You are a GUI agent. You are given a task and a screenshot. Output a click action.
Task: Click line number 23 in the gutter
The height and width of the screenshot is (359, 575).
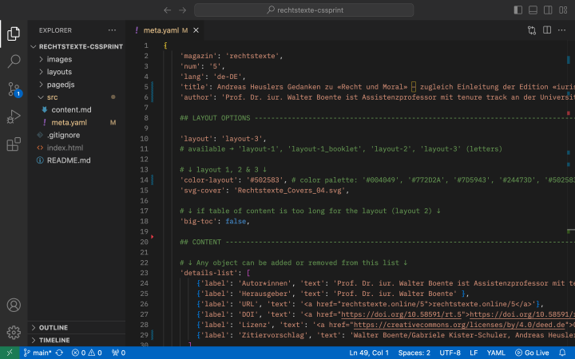pyautogui.click(x=144, y=273)
